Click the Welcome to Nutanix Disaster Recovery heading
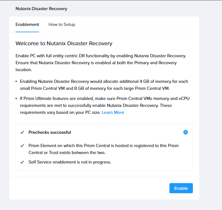 click(64, 43)
